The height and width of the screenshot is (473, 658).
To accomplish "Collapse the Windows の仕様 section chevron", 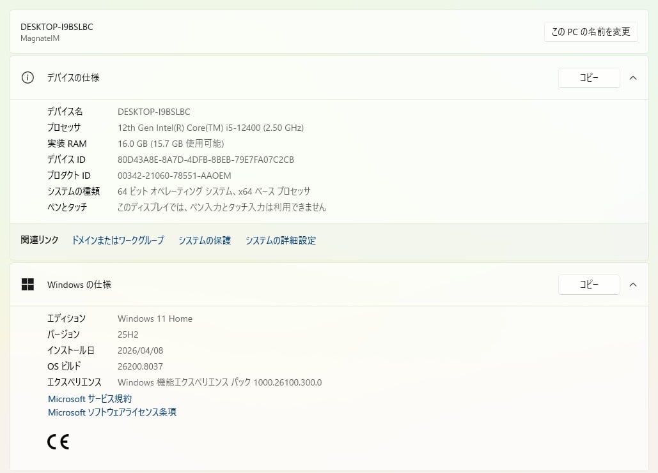I will [633, 285].
